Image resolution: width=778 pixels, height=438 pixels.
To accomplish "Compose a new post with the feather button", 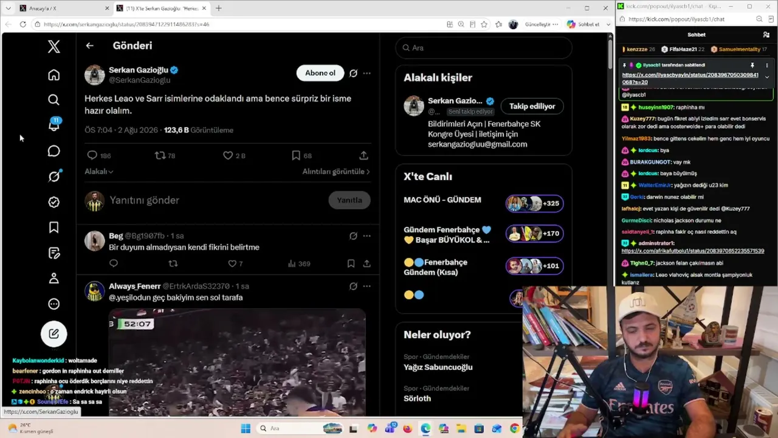I will (x=54, y=333).
